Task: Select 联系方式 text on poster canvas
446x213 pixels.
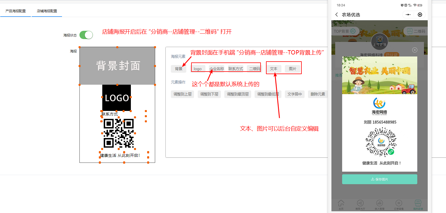Action: coord(110,114)
